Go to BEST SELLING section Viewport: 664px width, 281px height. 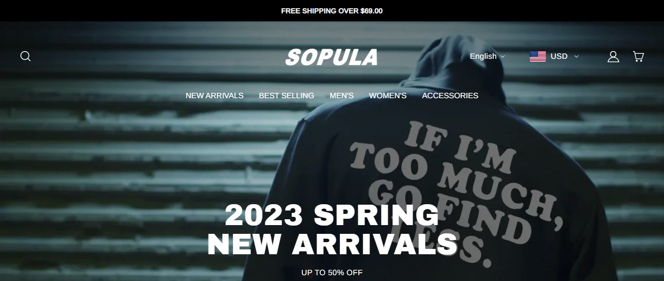pyautogui.click(x=286, y=96)
